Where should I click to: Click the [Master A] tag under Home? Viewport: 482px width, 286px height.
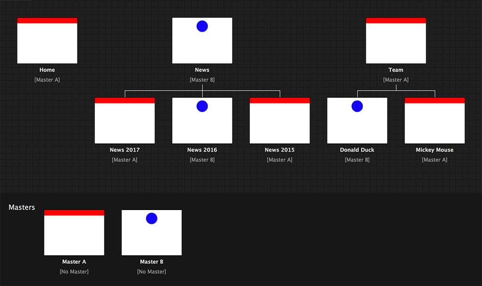coord(47,80)
